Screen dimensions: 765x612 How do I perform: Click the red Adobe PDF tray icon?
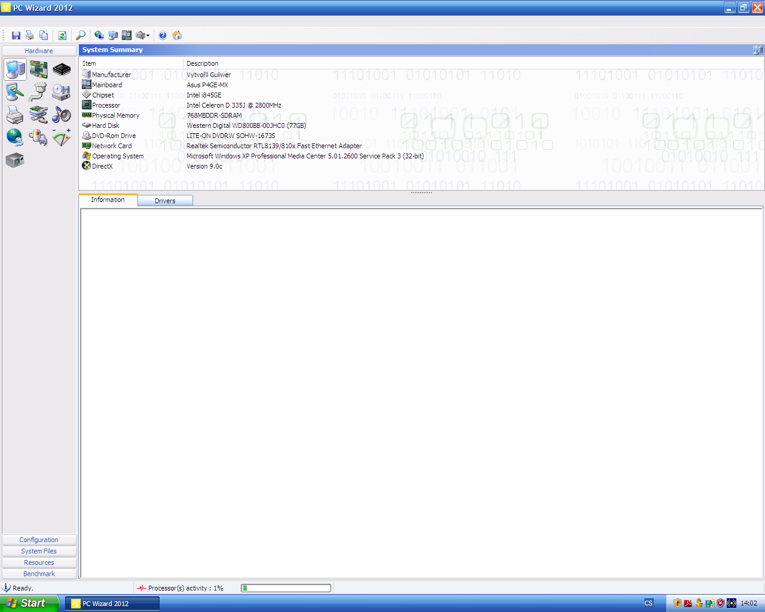pyautogui.click(x=688, y=603)
